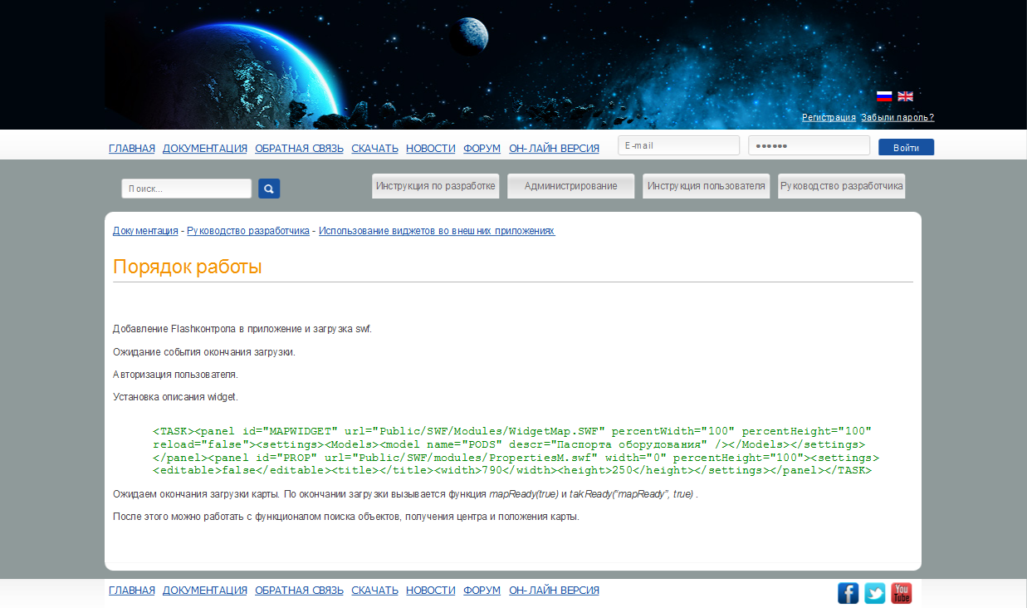
Task: Open the Инструкция по разработке tab
Action: (435, 186)
